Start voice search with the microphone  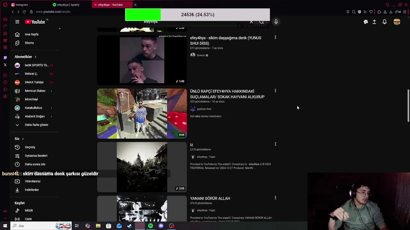click(276, 22)
